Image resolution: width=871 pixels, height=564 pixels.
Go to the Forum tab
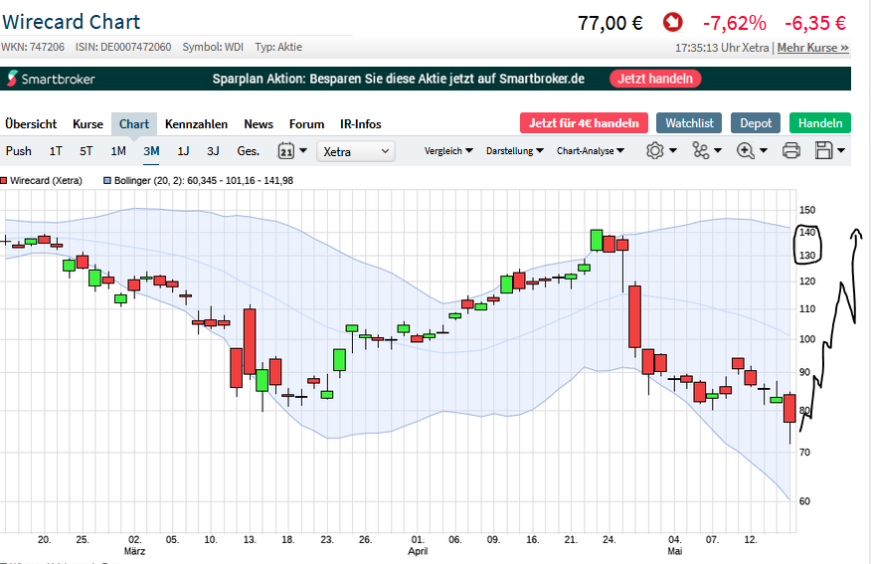point(306,124)
